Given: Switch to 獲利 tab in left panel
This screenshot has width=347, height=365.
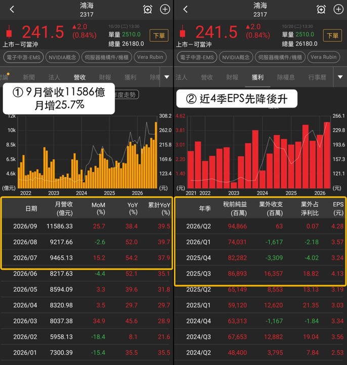Looking at the screenshot, I should click(x=131, y=77).
